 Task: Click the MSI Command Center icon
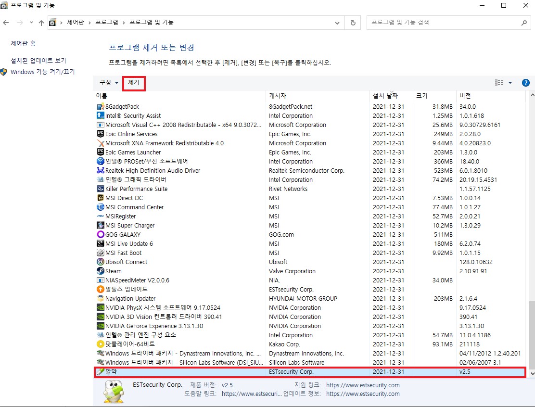click(100, 207)
